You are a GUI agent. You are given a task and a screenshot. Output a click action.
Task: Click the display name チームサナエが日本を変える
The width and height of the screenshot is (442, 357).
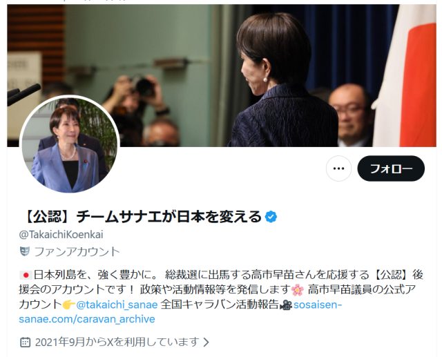click(169, 217)
